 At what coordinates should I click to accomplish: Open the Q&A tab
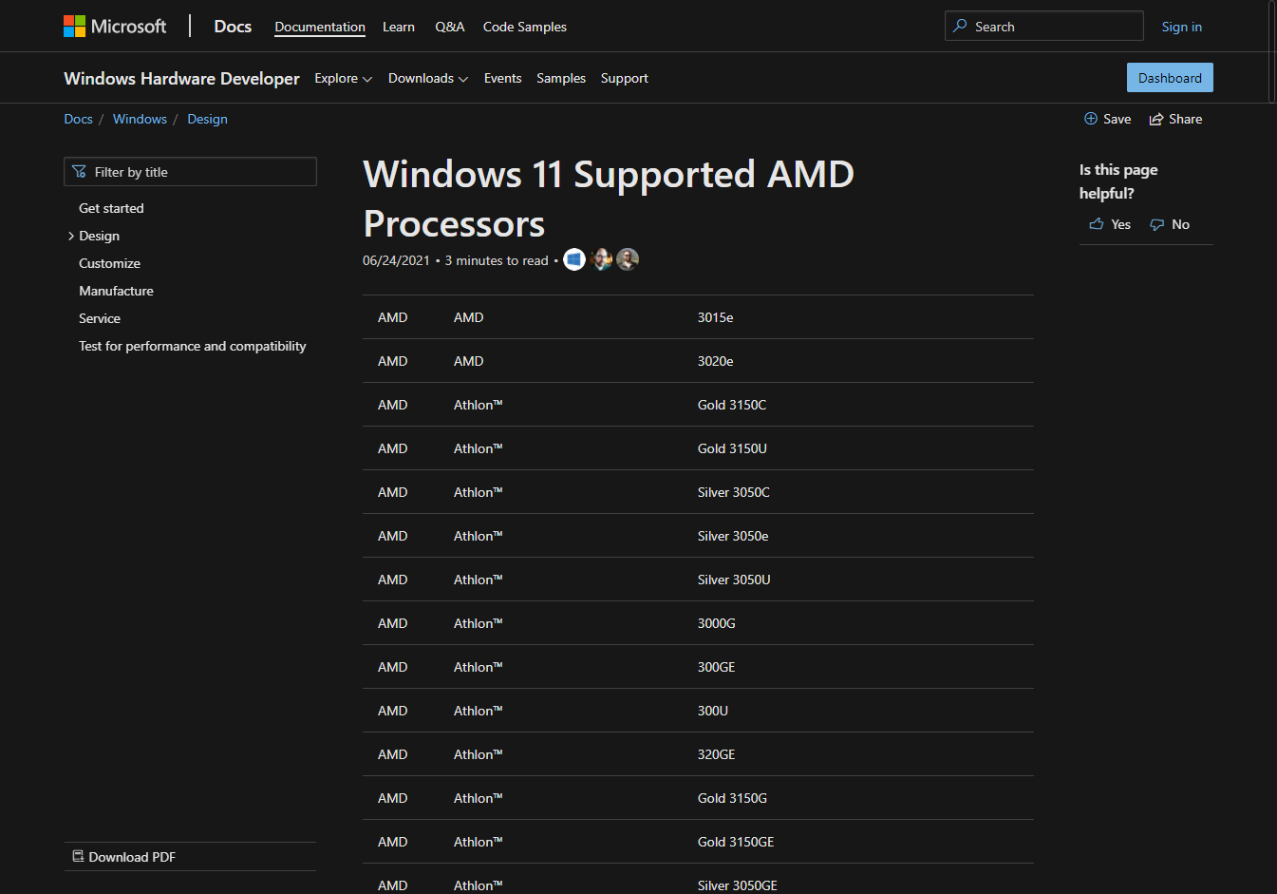coord(450,27)
